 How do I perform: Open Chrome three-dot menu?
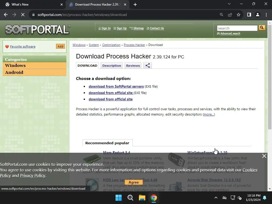(266, 15)
